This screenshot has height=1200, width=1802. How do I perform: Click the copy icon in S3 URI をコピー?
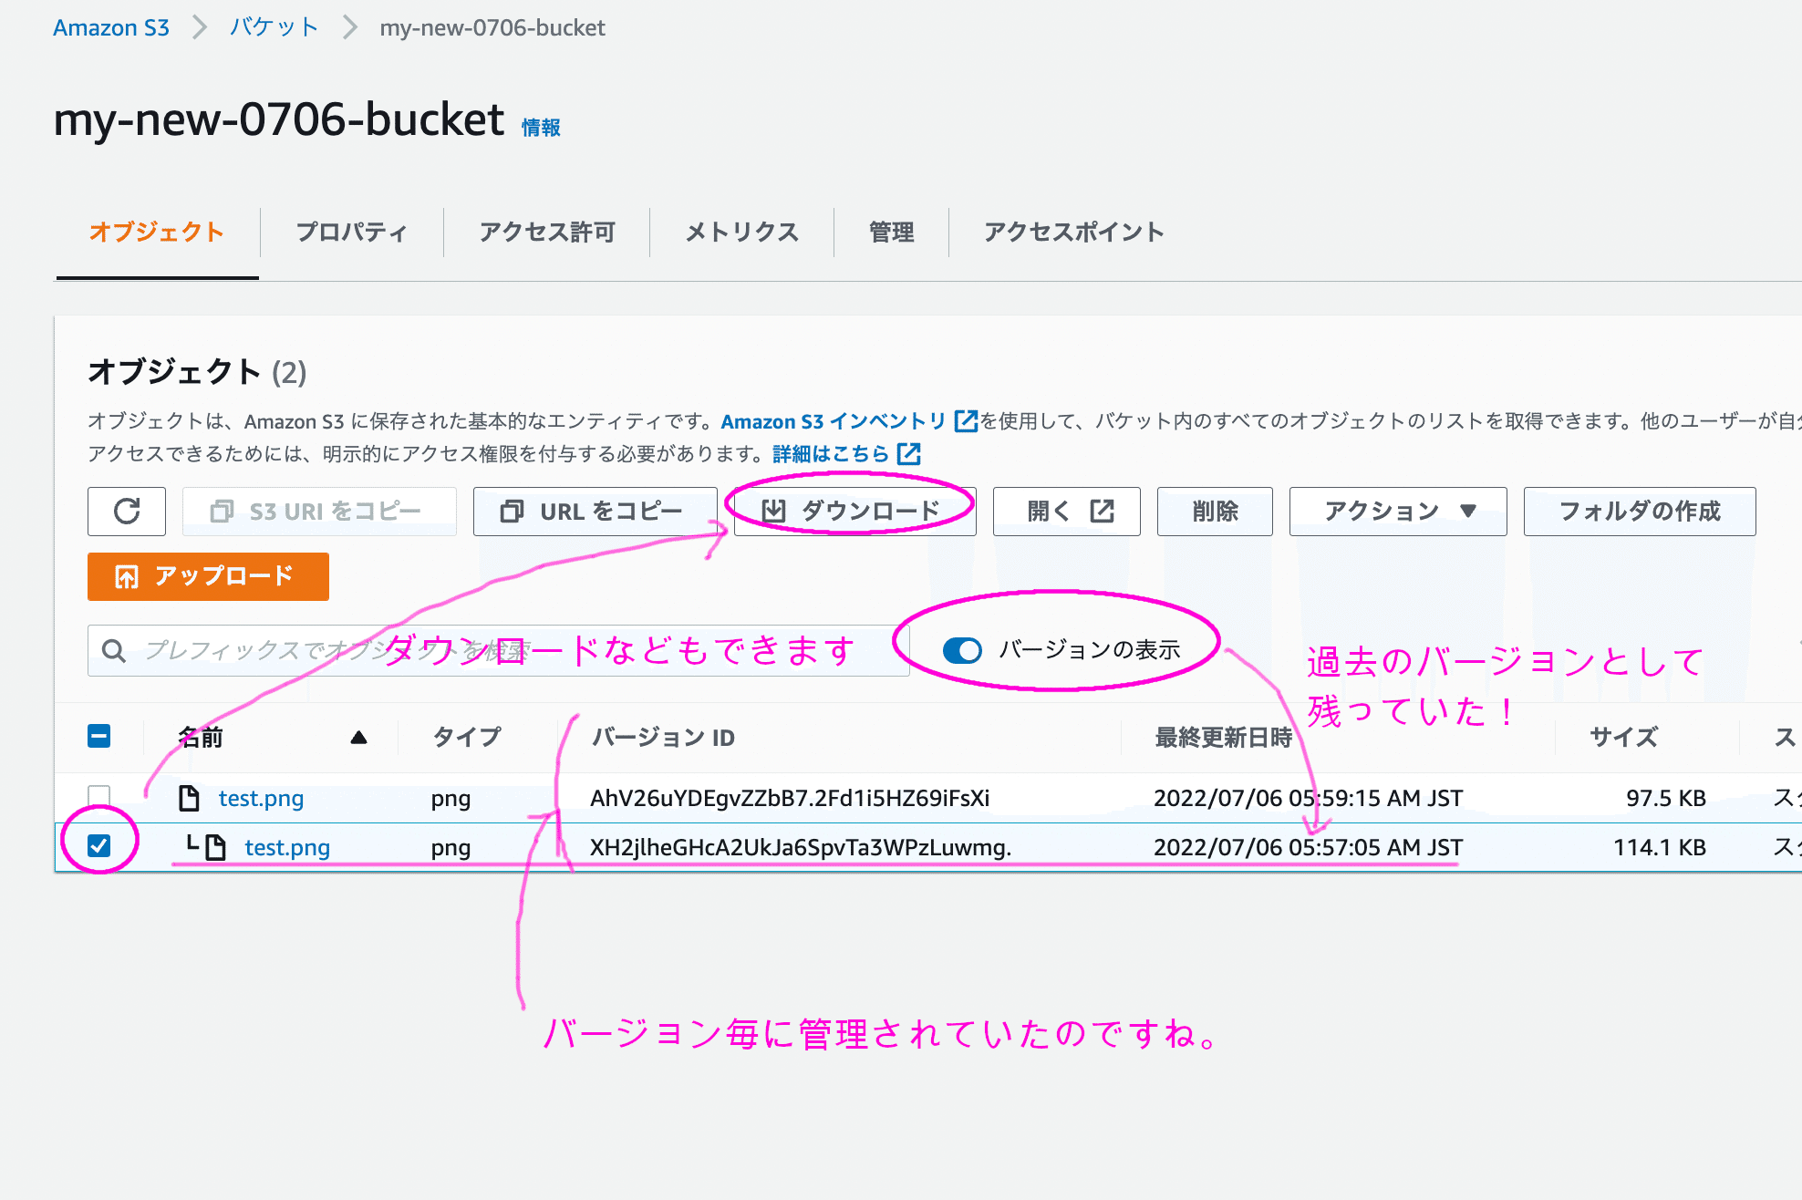(222, 512)
